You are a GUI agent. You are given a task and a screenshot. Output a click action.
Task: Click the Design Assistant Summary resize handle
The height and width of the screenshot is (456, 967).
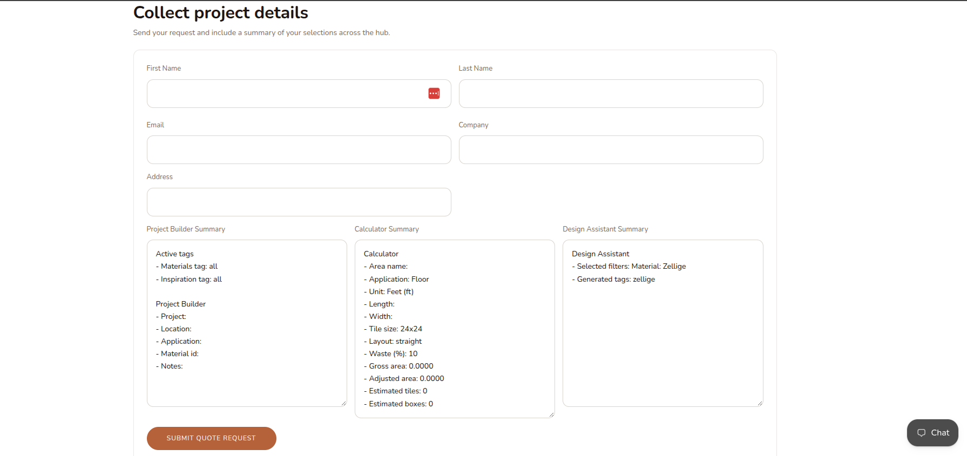click(x=760, y=403)
